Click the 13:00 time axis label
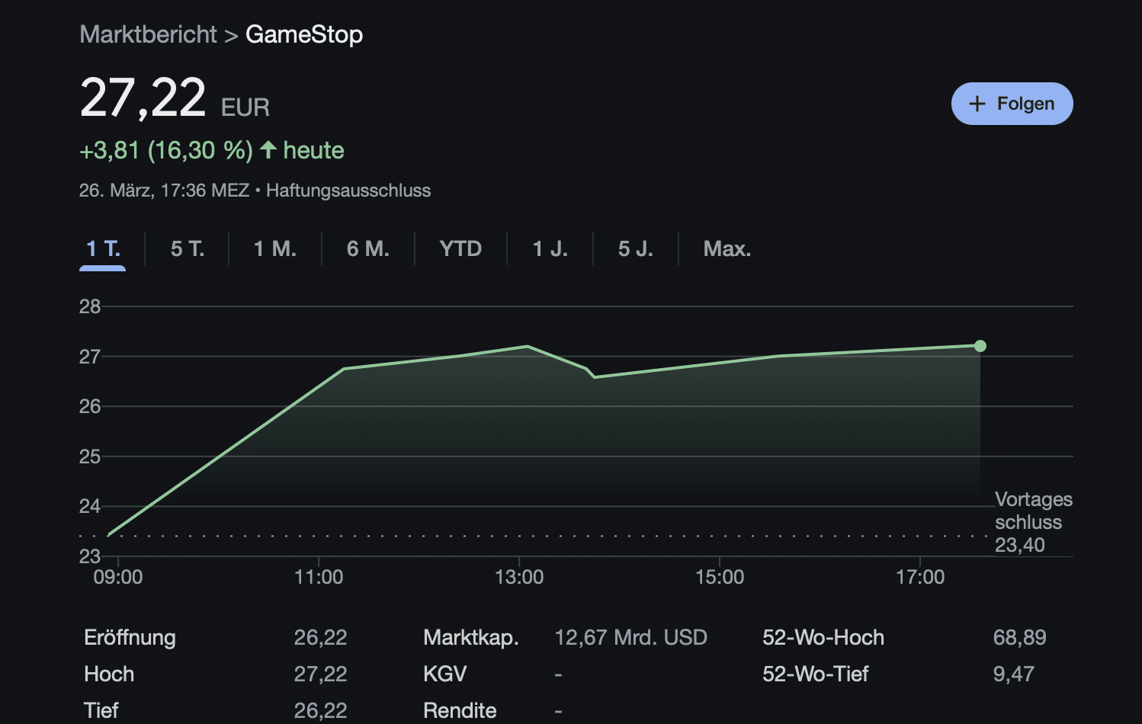 point(519,577)
